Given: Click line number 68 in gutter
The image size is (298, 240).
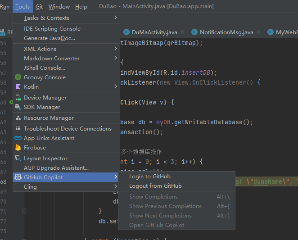Looking at the screenshot, I should pos(4,182).
